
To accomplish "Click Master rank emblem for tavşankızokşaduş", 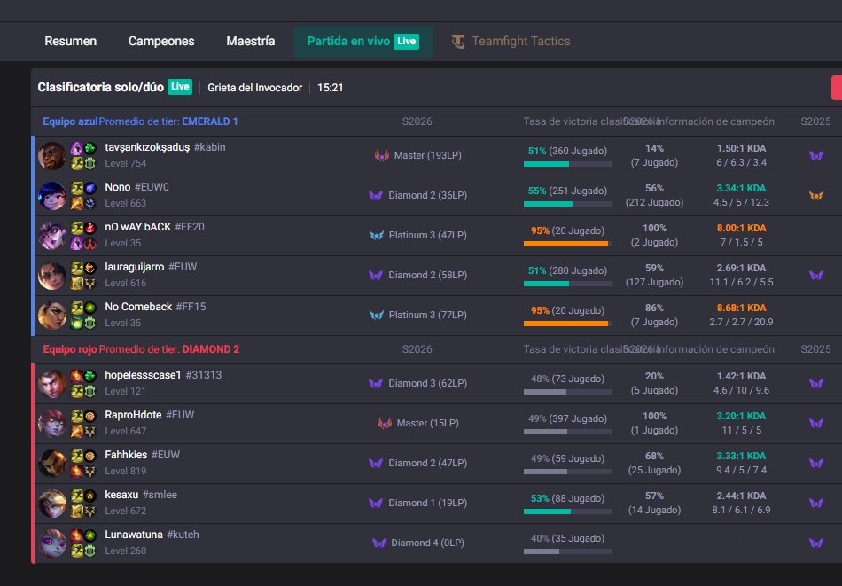I will click(x=382, y=156).
